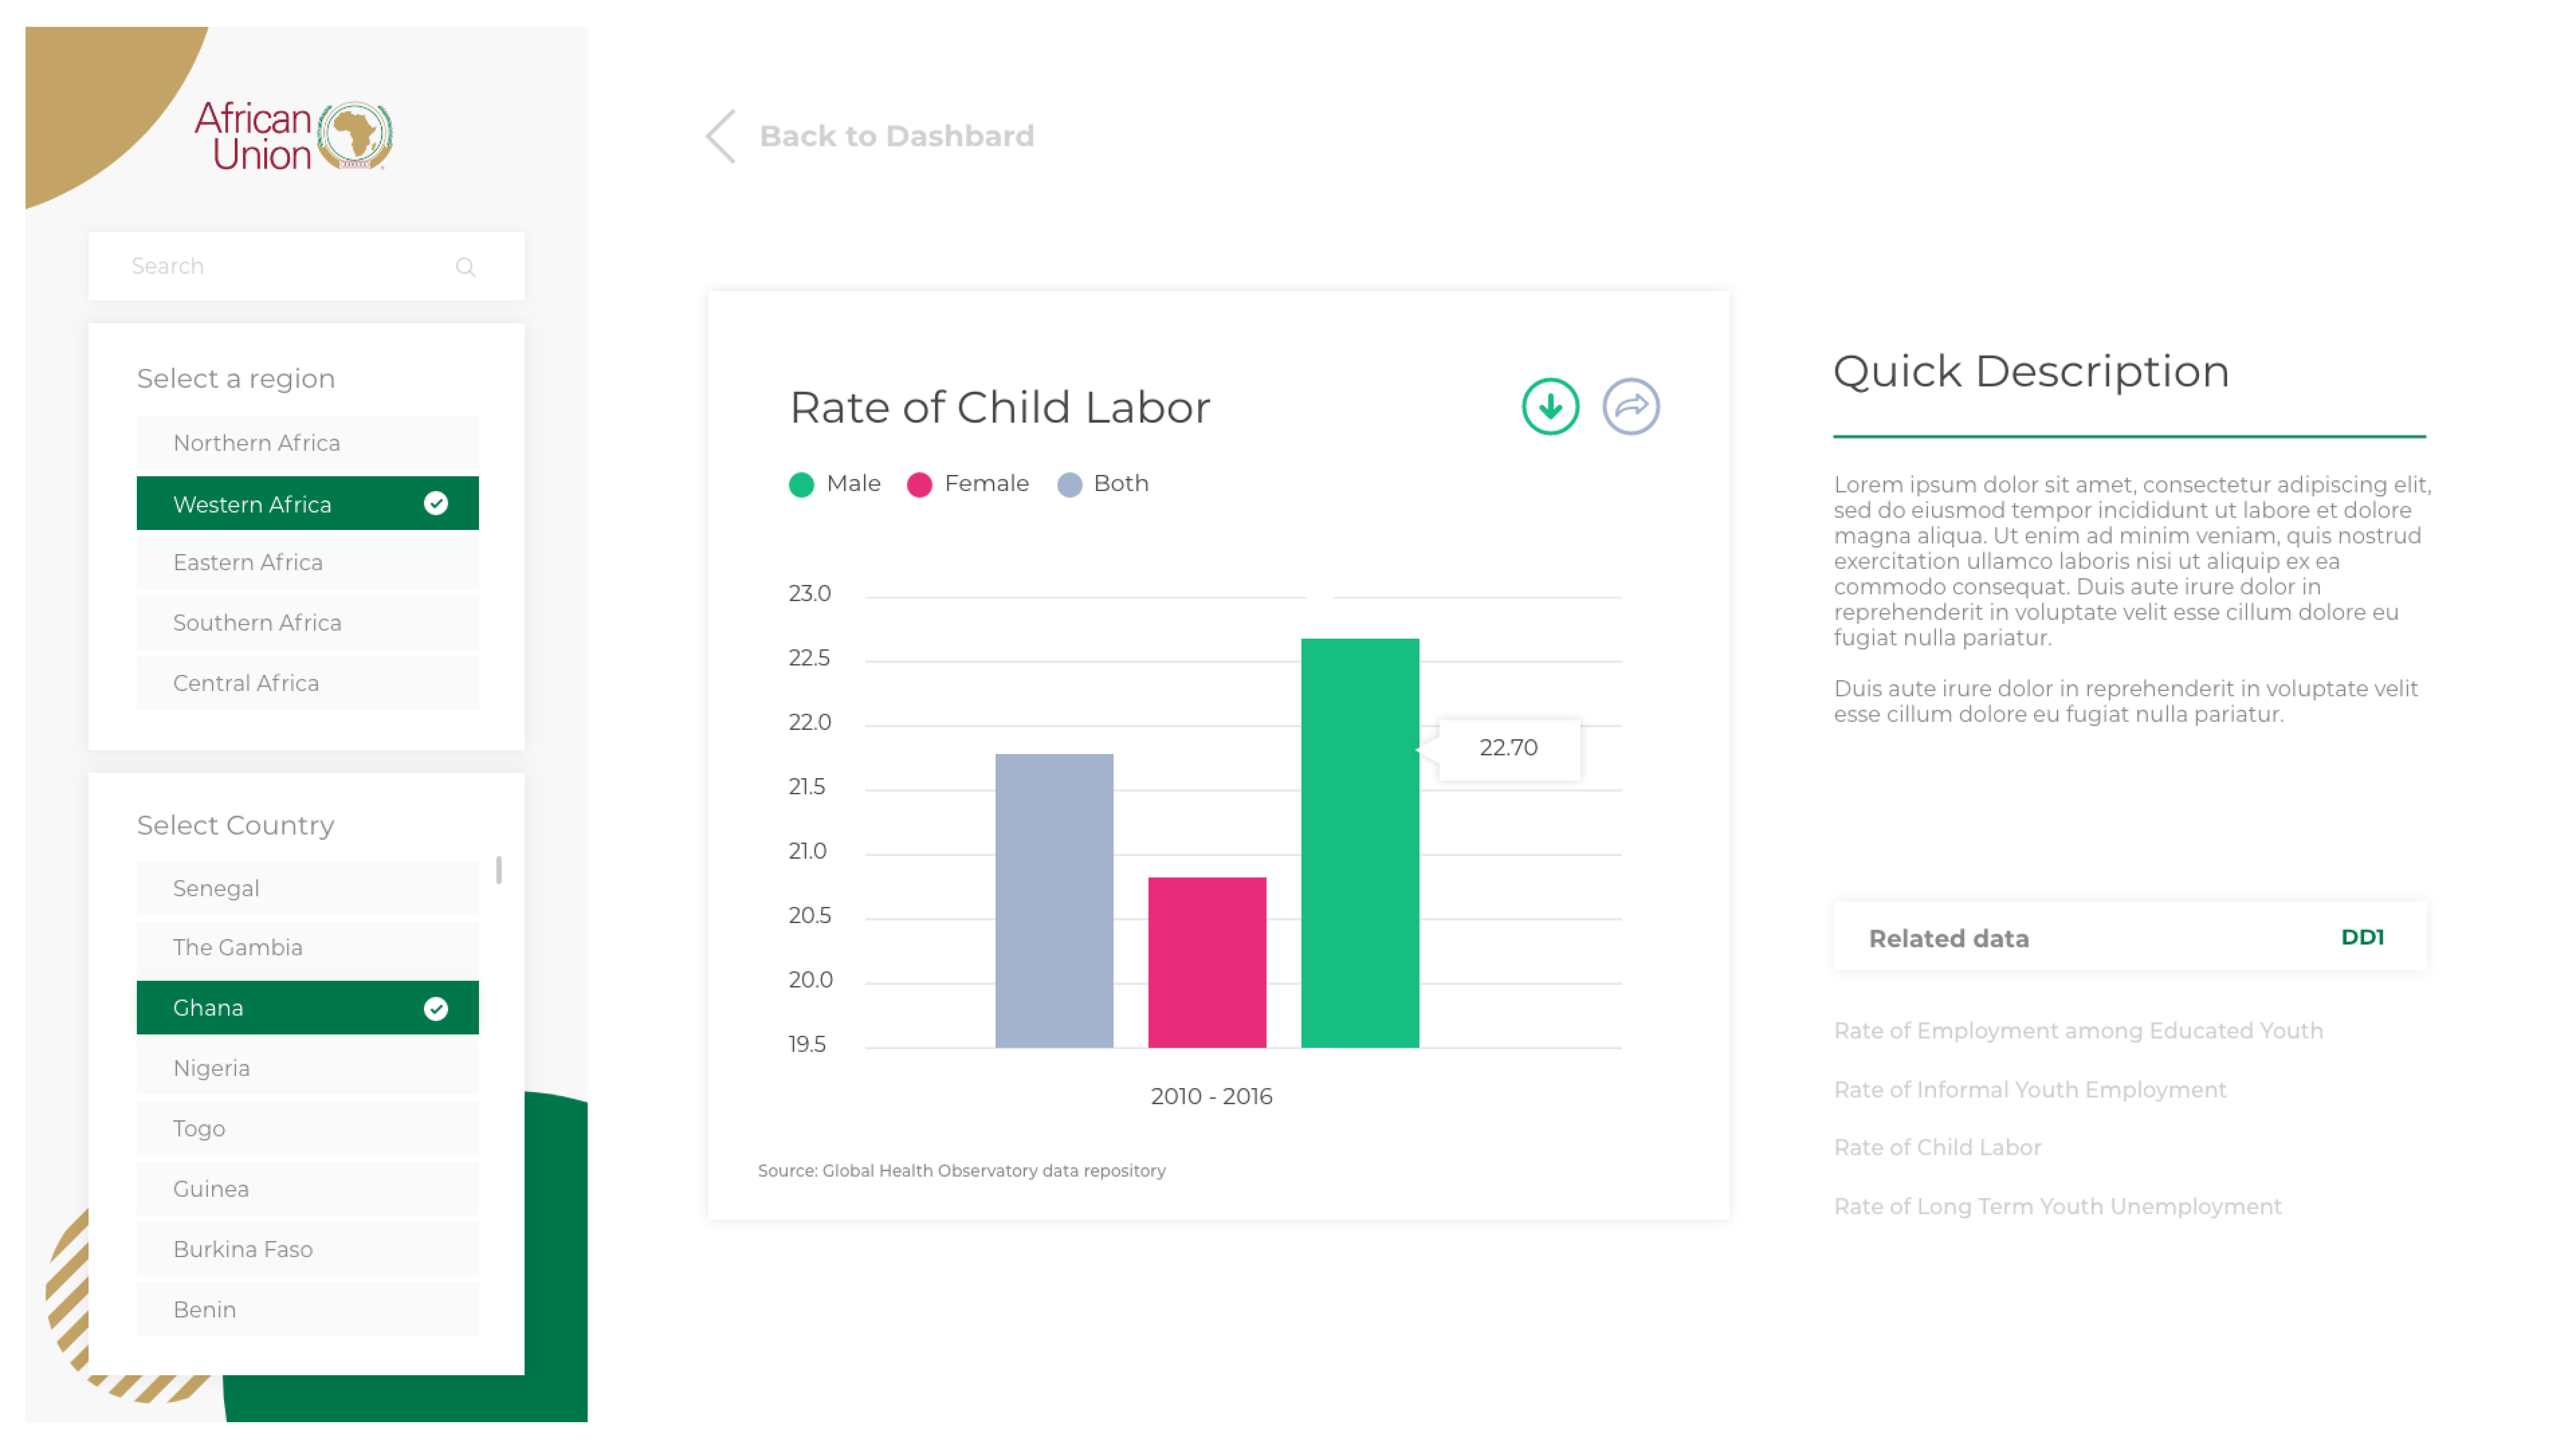Open the Back to Dashboard link
Viewport: 2576px width, 1449px height.
coord(897,136)
